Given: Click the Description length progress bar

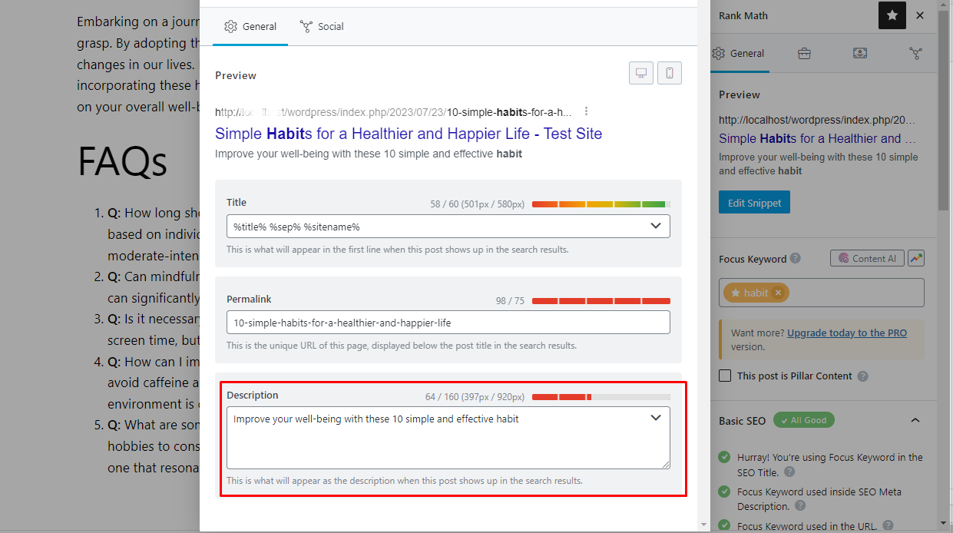Looking at the screenshot, I should coord(601,397).
